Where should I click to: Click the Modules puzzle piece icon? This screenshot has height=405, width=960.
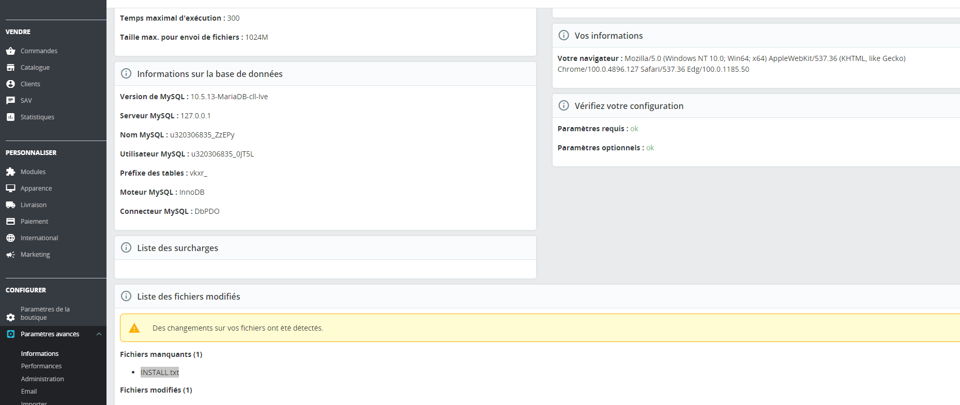[x=10, y=172]
